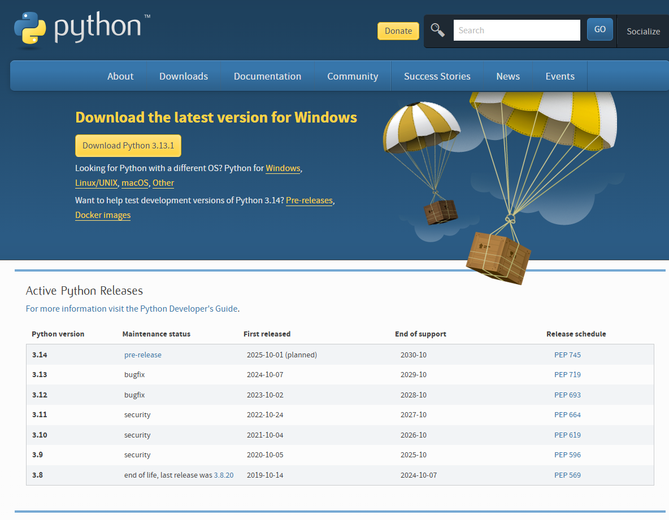669x520 pixels.
Task: Click the 3.10 version cell
Action: coord(40,435)
